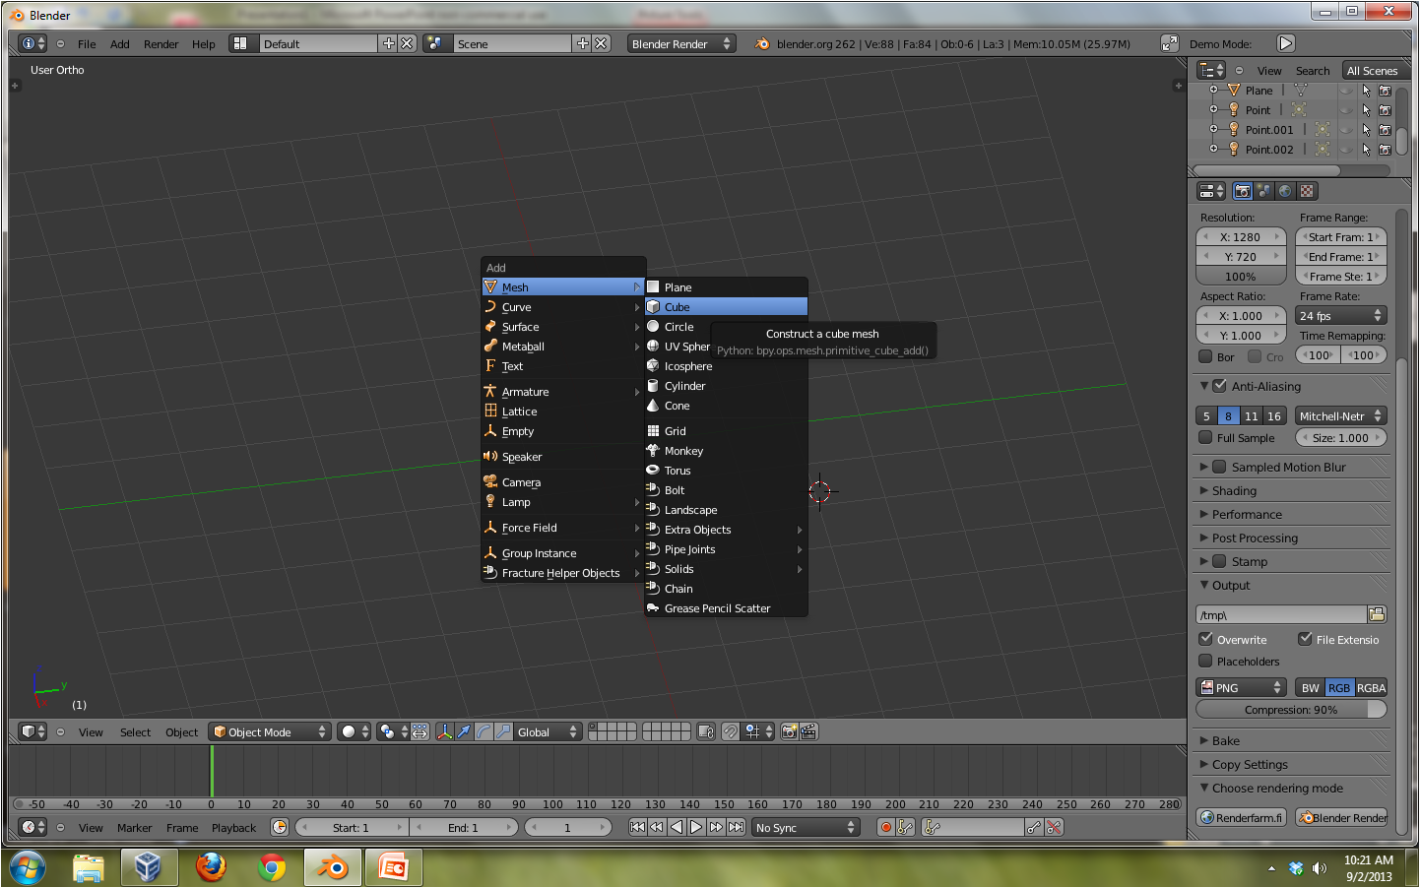This screenshot has height=888, width=1420.
Task: Click the lock camera to layers icon
Action: (705, 731)
